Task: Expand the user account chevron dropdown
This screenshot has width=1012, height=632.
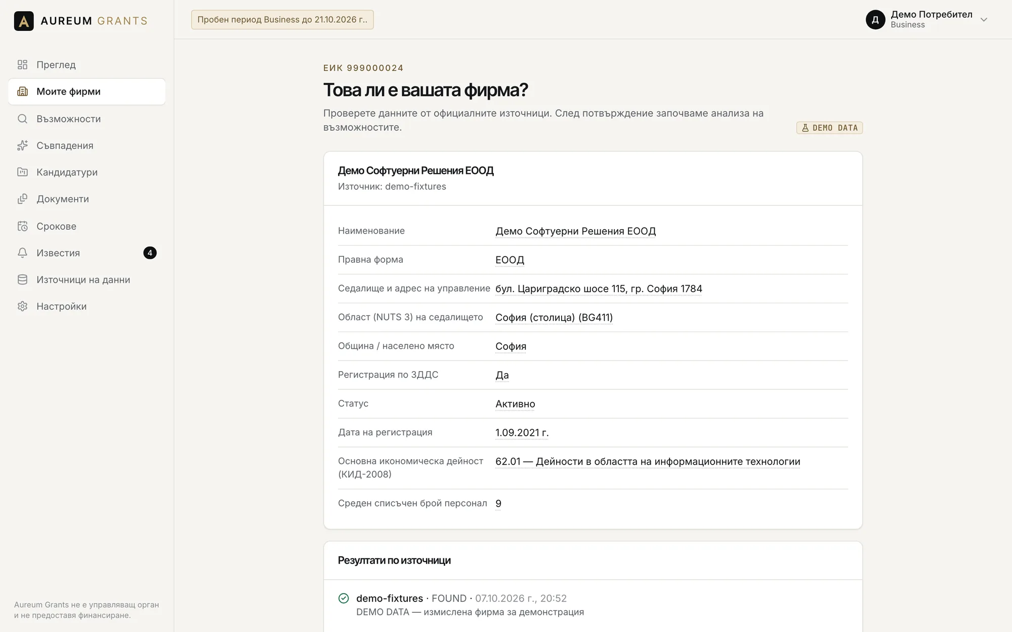Action: pyautogui.click(x=984, y=20)
